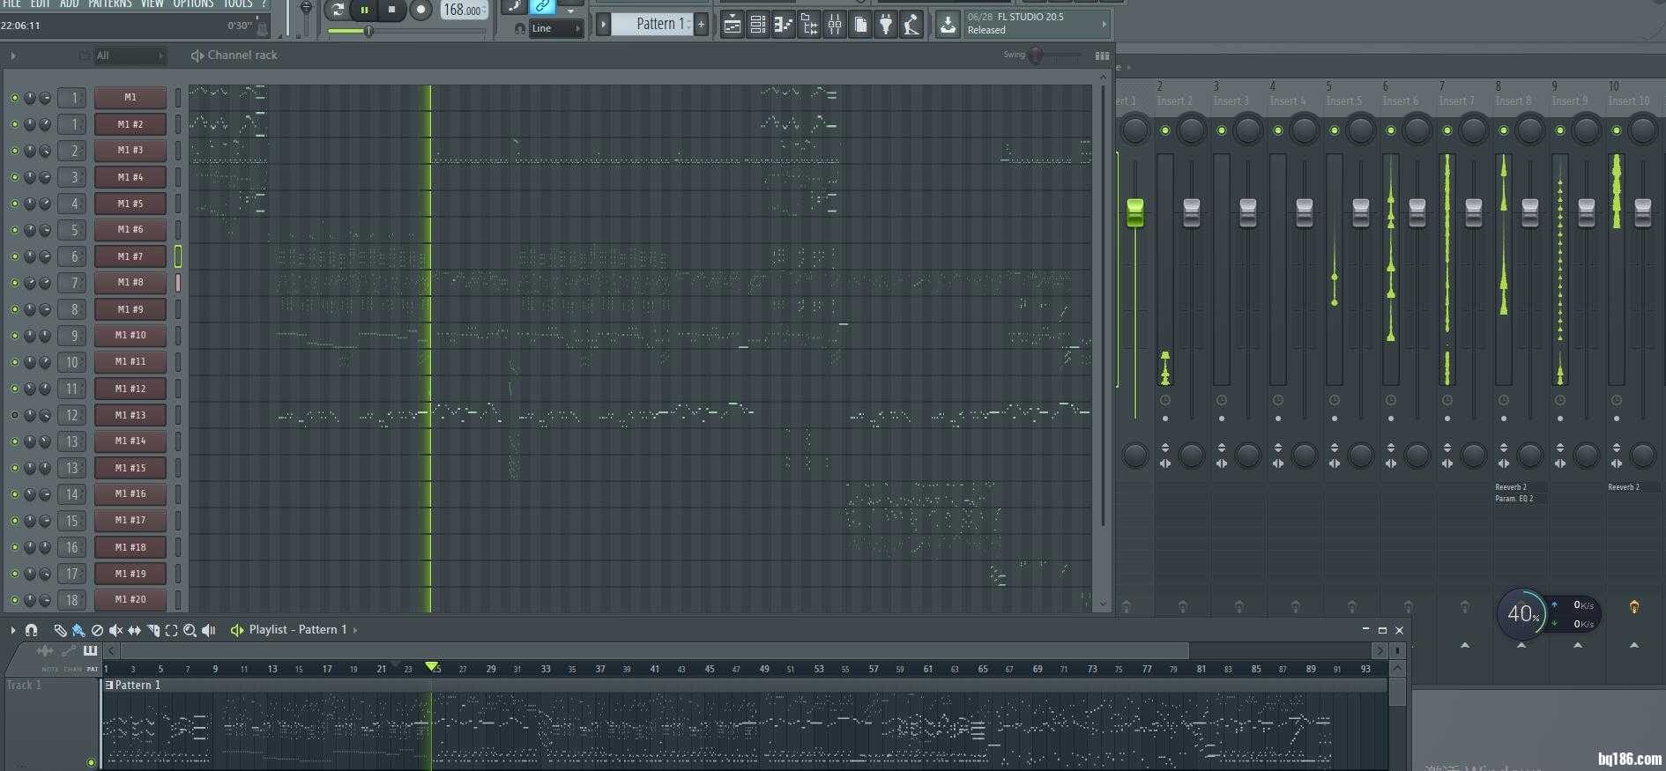The width and height of the screenshot is (1666, 771).
Task: Select the Playback speaker tool in Playlist
Action: 209,630
